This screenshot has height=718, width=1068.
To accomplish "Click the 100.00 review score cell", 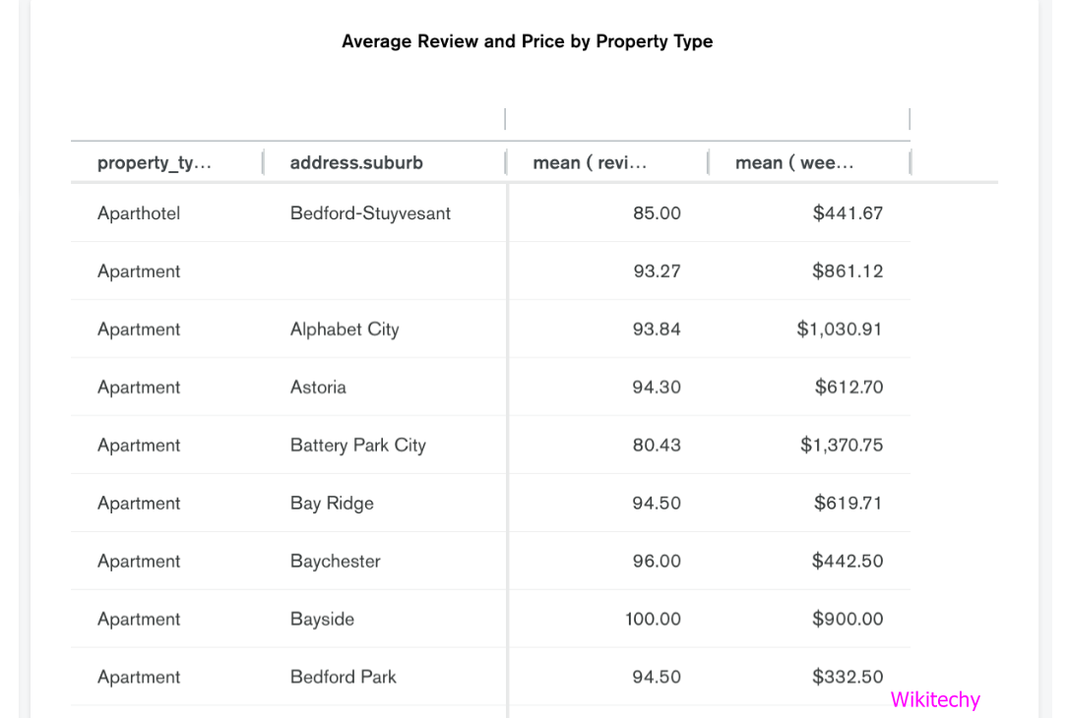I will pyautogui.click(x=653, y=620).
